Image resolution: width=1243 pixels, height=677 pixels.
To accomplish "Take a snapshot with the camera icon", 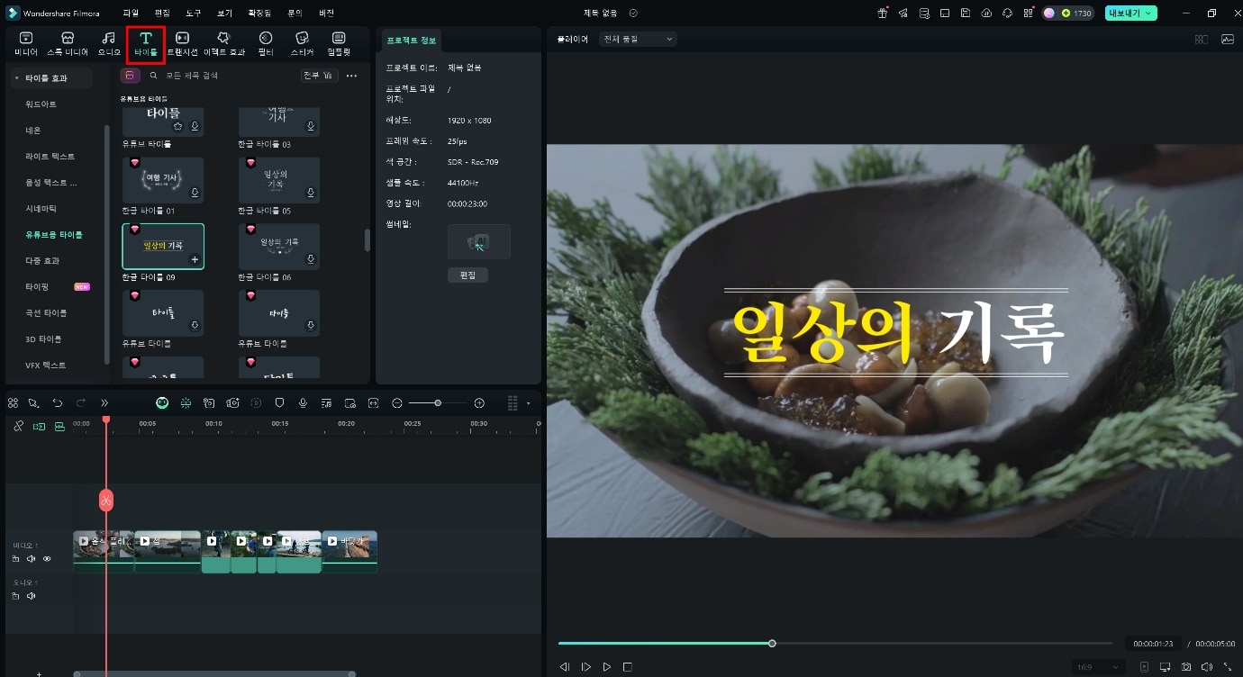I will pyautogui.click(x=1186, y=667).
